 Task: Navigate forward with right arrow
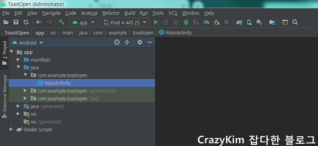pyautogui.click(x=49, y=22)
